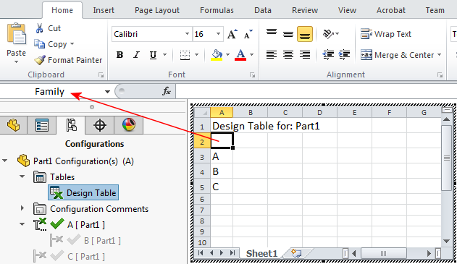The height and width of the screenshot is (264, 457).
Task: Open the ConfigurationManager tab icon
Action: tap(71, 125)
